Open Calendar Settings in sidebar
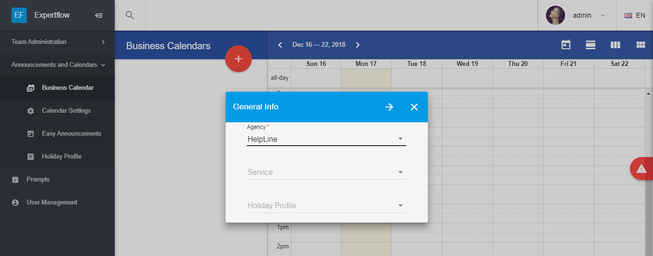Viewport: 653px width, 256px height. coord(66,111)
